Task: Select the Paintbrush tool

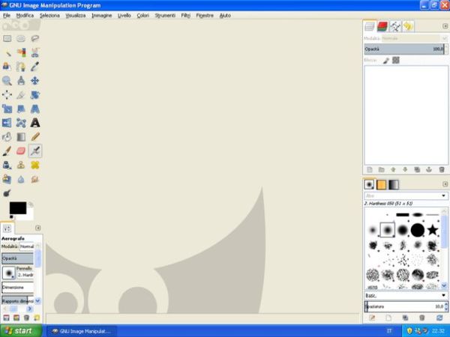Action: (7, 151)
